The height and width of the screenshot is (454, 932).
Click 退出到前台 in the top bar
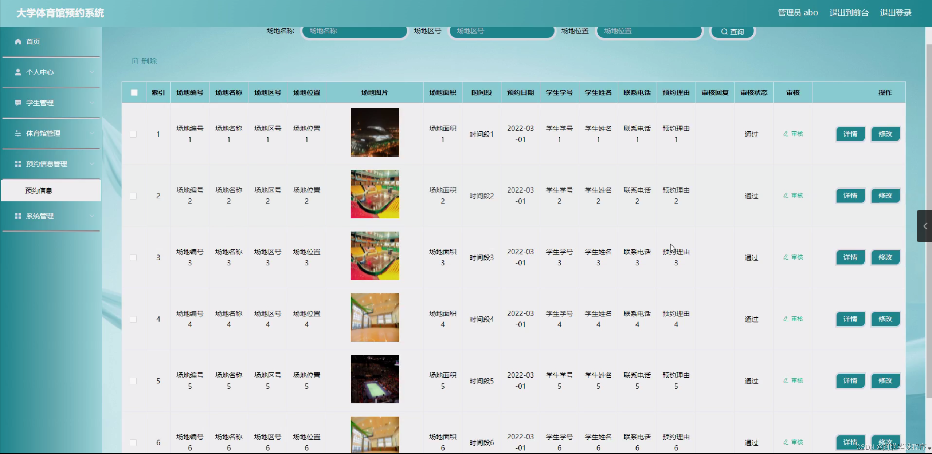849,13
